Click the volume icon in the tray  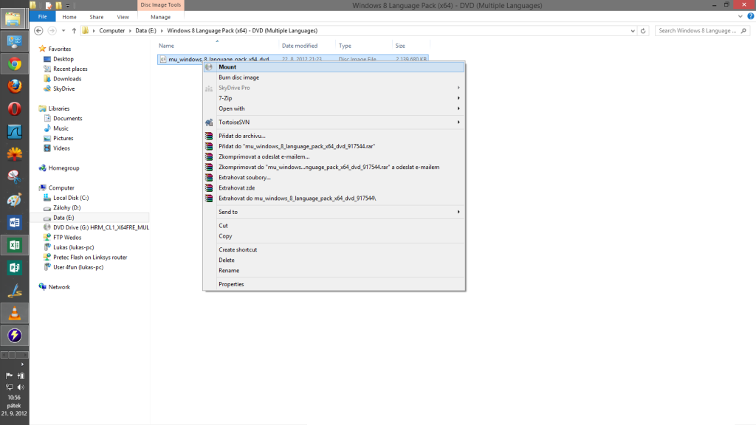(21, 387)
